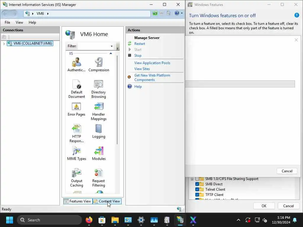The image size is (303, 227).
Task: Uncheck the TFTP Client checkbox
Action: (x=197, y=194)
